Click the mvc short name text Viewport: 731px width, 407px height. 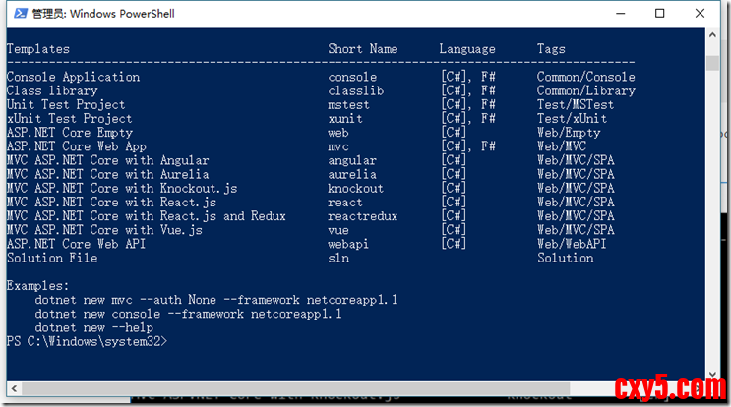(x=338, y=146)
